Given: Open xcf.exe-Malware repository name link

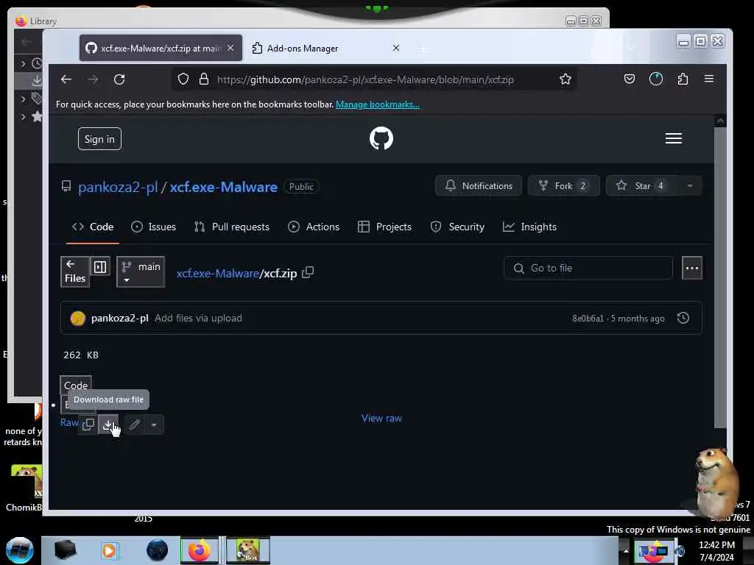Looking at the screenshot, I should (224, 187).
